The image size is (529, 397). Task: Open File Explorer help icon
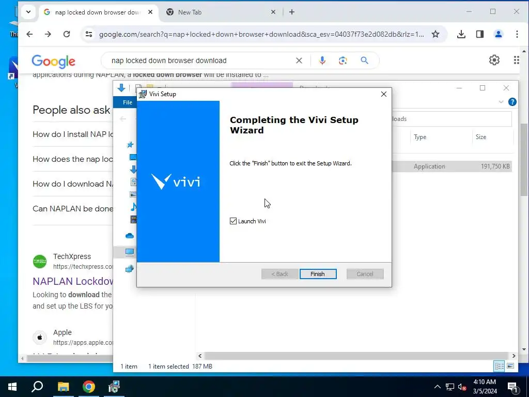click(512, 102)
